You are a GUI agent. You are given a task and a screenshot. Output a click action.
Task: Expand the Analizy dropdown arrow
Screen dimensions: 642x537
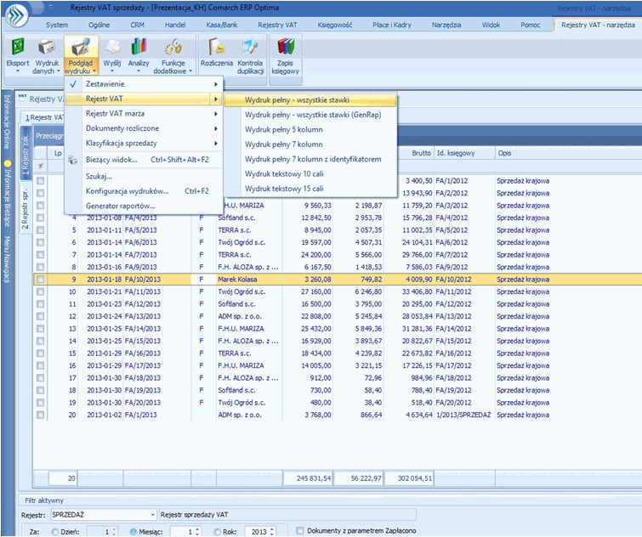tap(139, 71)
